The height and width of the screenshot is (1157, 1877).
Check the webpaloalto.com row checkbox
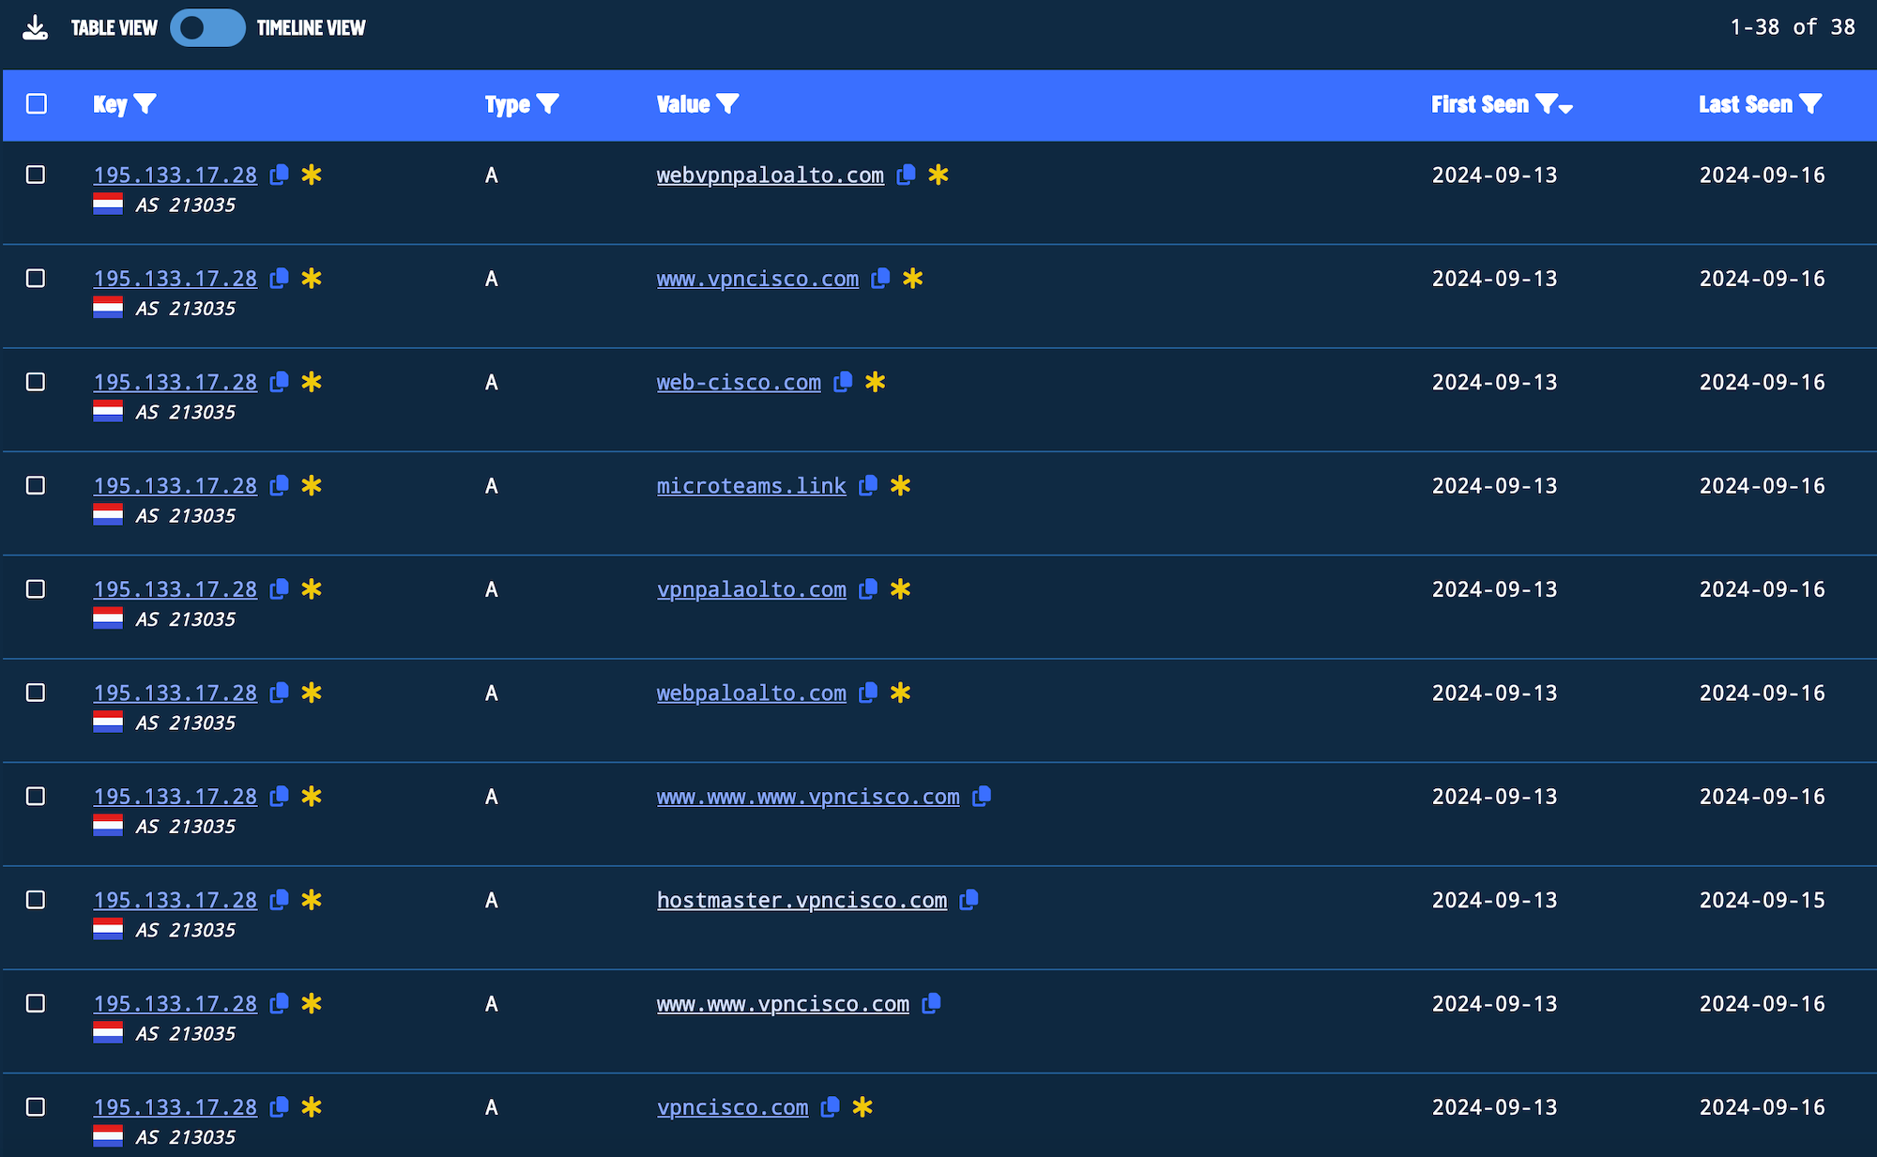36,693
